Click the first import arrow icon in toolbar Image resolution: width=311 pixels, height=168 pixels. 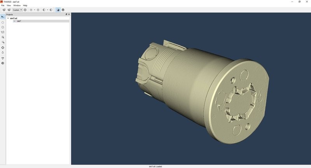coord(4,10)
